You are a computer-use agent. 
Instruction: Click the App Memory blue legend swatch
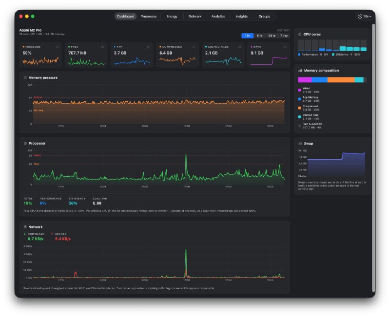(299, 99)
